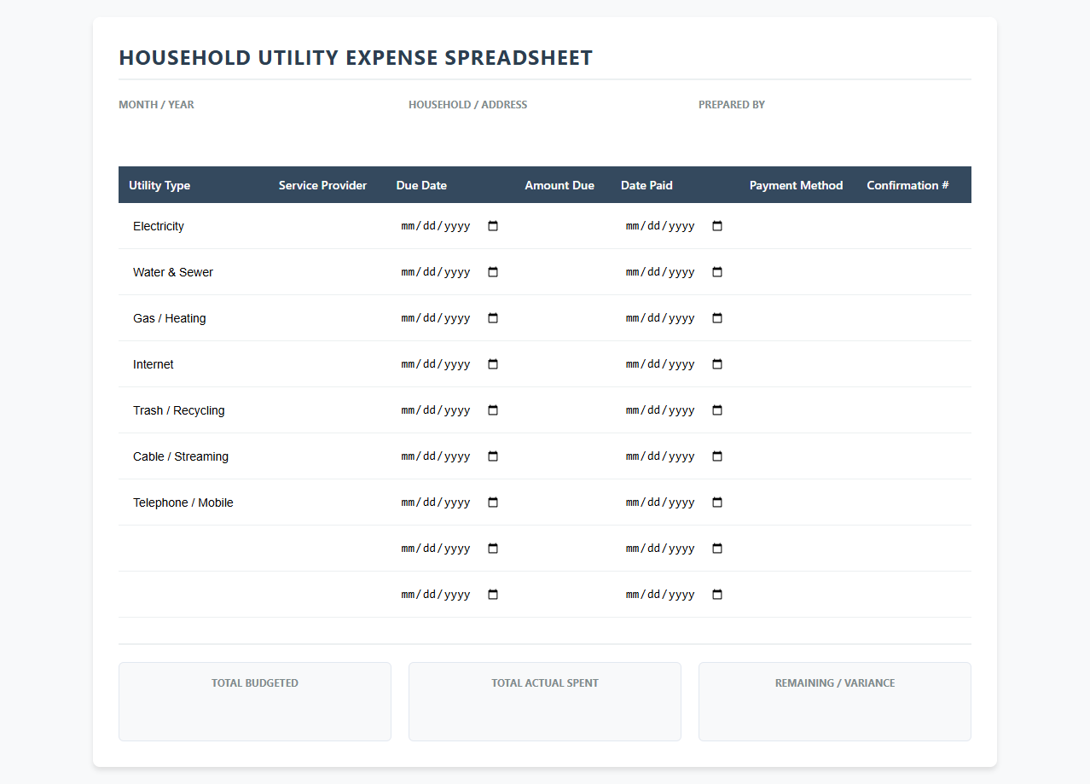
Task: Click the Month / Year input field
Action: [x=255, y=130]
